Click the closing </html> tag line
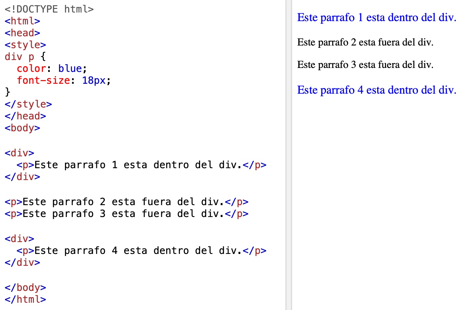The image size is (476, 310). tap(25, 299)
